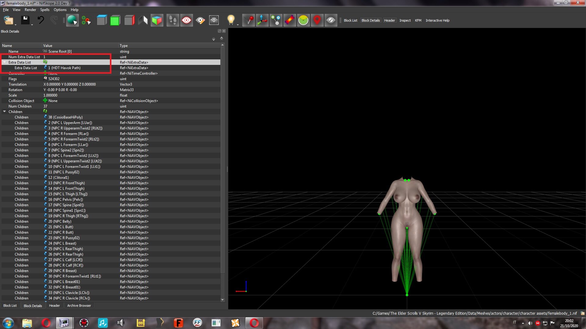Click the flag icon beside value 524302

45,79
